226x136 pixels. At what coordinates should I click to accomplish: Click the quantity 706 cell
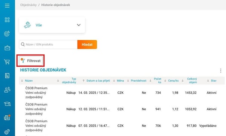pos(158,126)
